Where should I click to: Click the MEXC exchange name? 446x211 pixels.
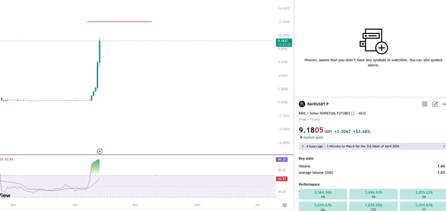[362, 113]
